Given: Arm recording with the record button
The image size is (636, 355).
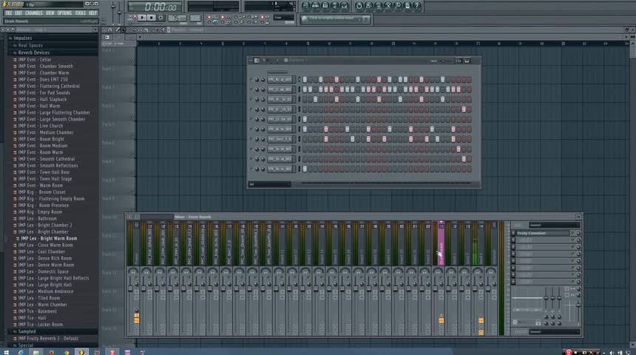Looking at the screenshot, I should (x=161, y=18).
